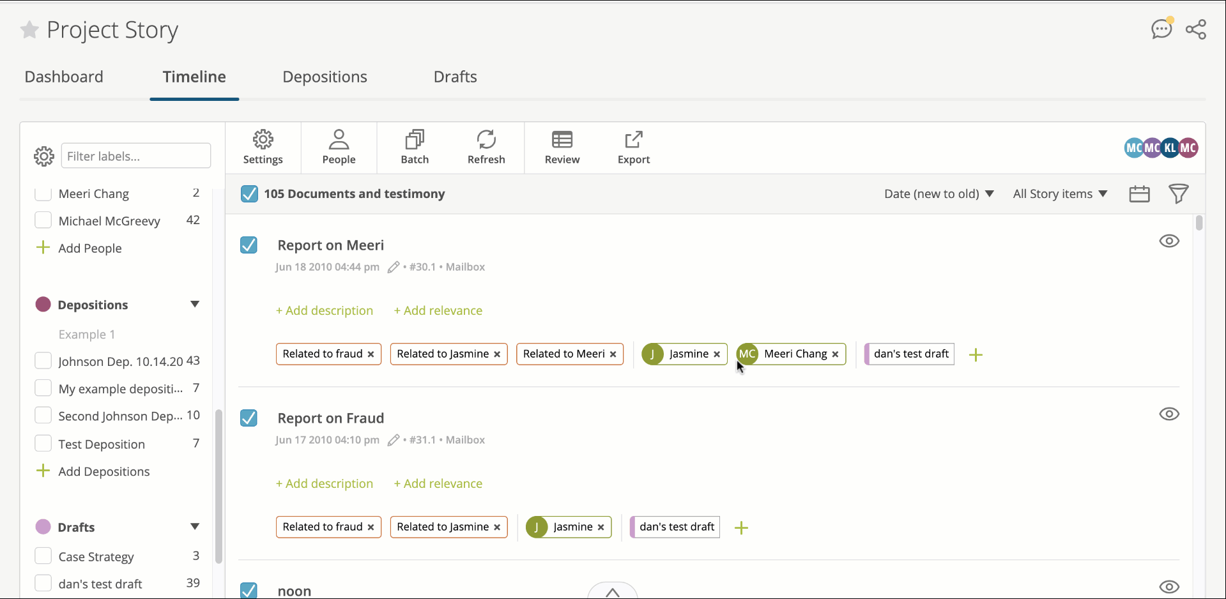Toggle the select-all 105 Documents checkbox
1226x599 pixels.
click(x=249, y=193)
